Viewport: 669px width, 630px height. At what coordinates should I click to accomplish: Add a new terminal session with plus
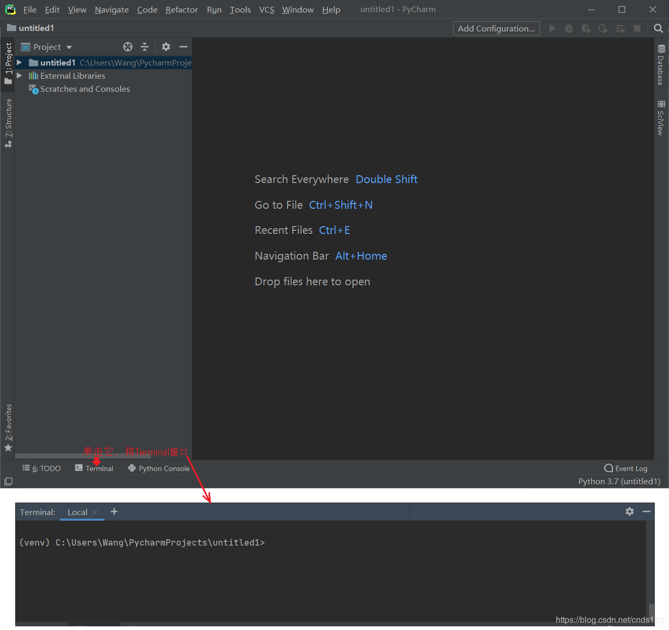[x=114, y=512]
